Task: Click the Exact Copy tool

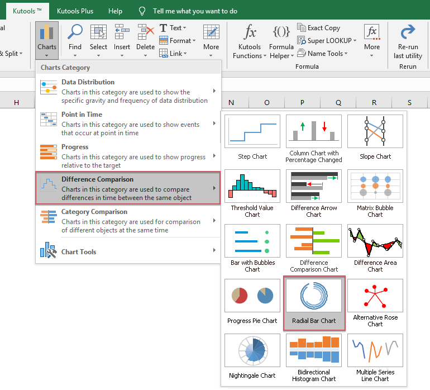Action: [x=319, y=28]
